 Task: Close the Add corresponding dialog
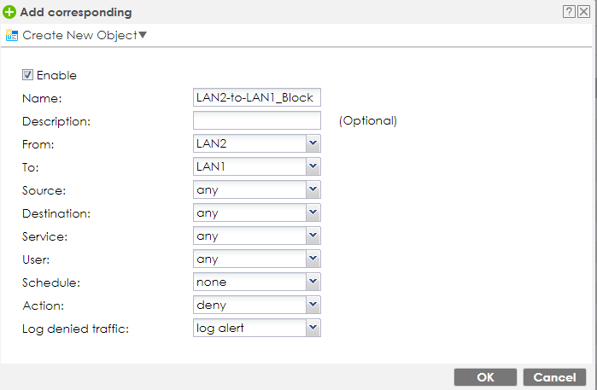pos(583,12)
